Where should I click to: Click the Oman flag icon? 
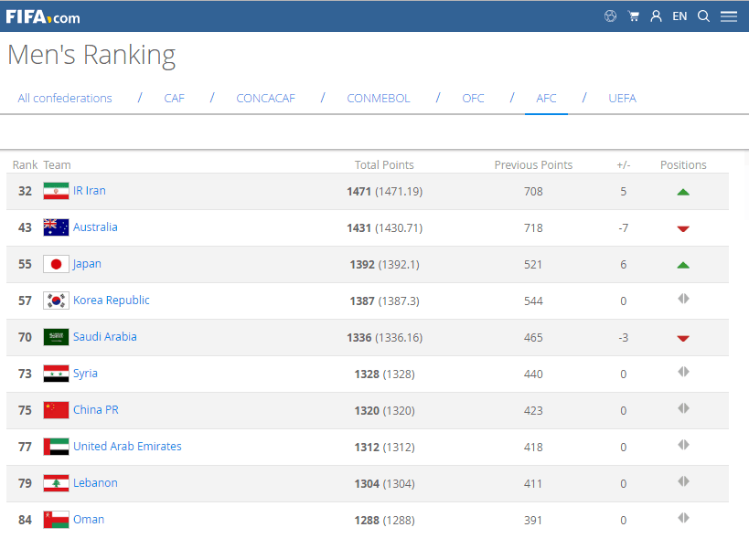tap(56, 520)
